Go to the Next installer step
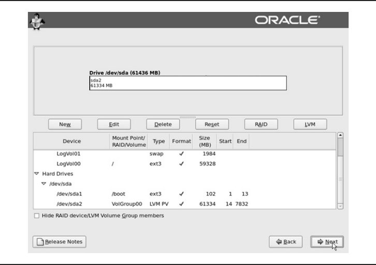This screenshot has width=376, height=265. (x=327, y=242)
